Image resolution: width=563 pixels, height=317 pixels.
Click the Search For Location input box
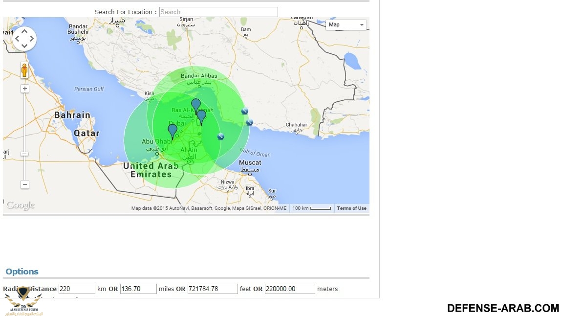pyautogui.click(x=218, y=12)
